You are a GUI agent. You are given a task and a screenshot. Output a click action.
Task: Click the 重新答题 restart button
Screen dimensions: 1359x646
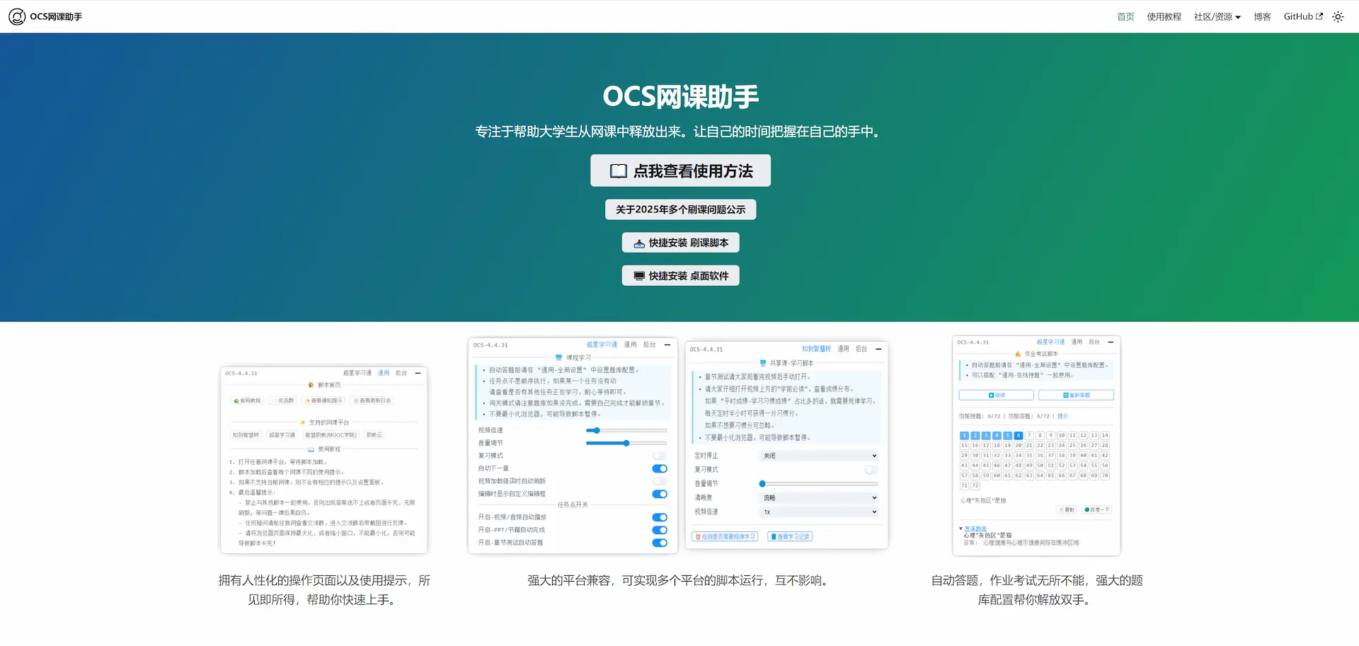click(1076, 395)
